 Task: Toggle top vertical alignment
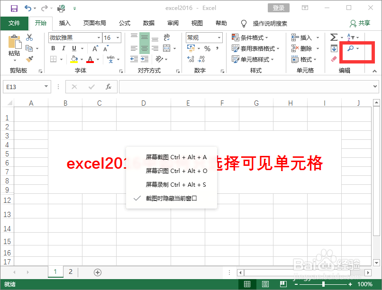[x=134, y=36]
